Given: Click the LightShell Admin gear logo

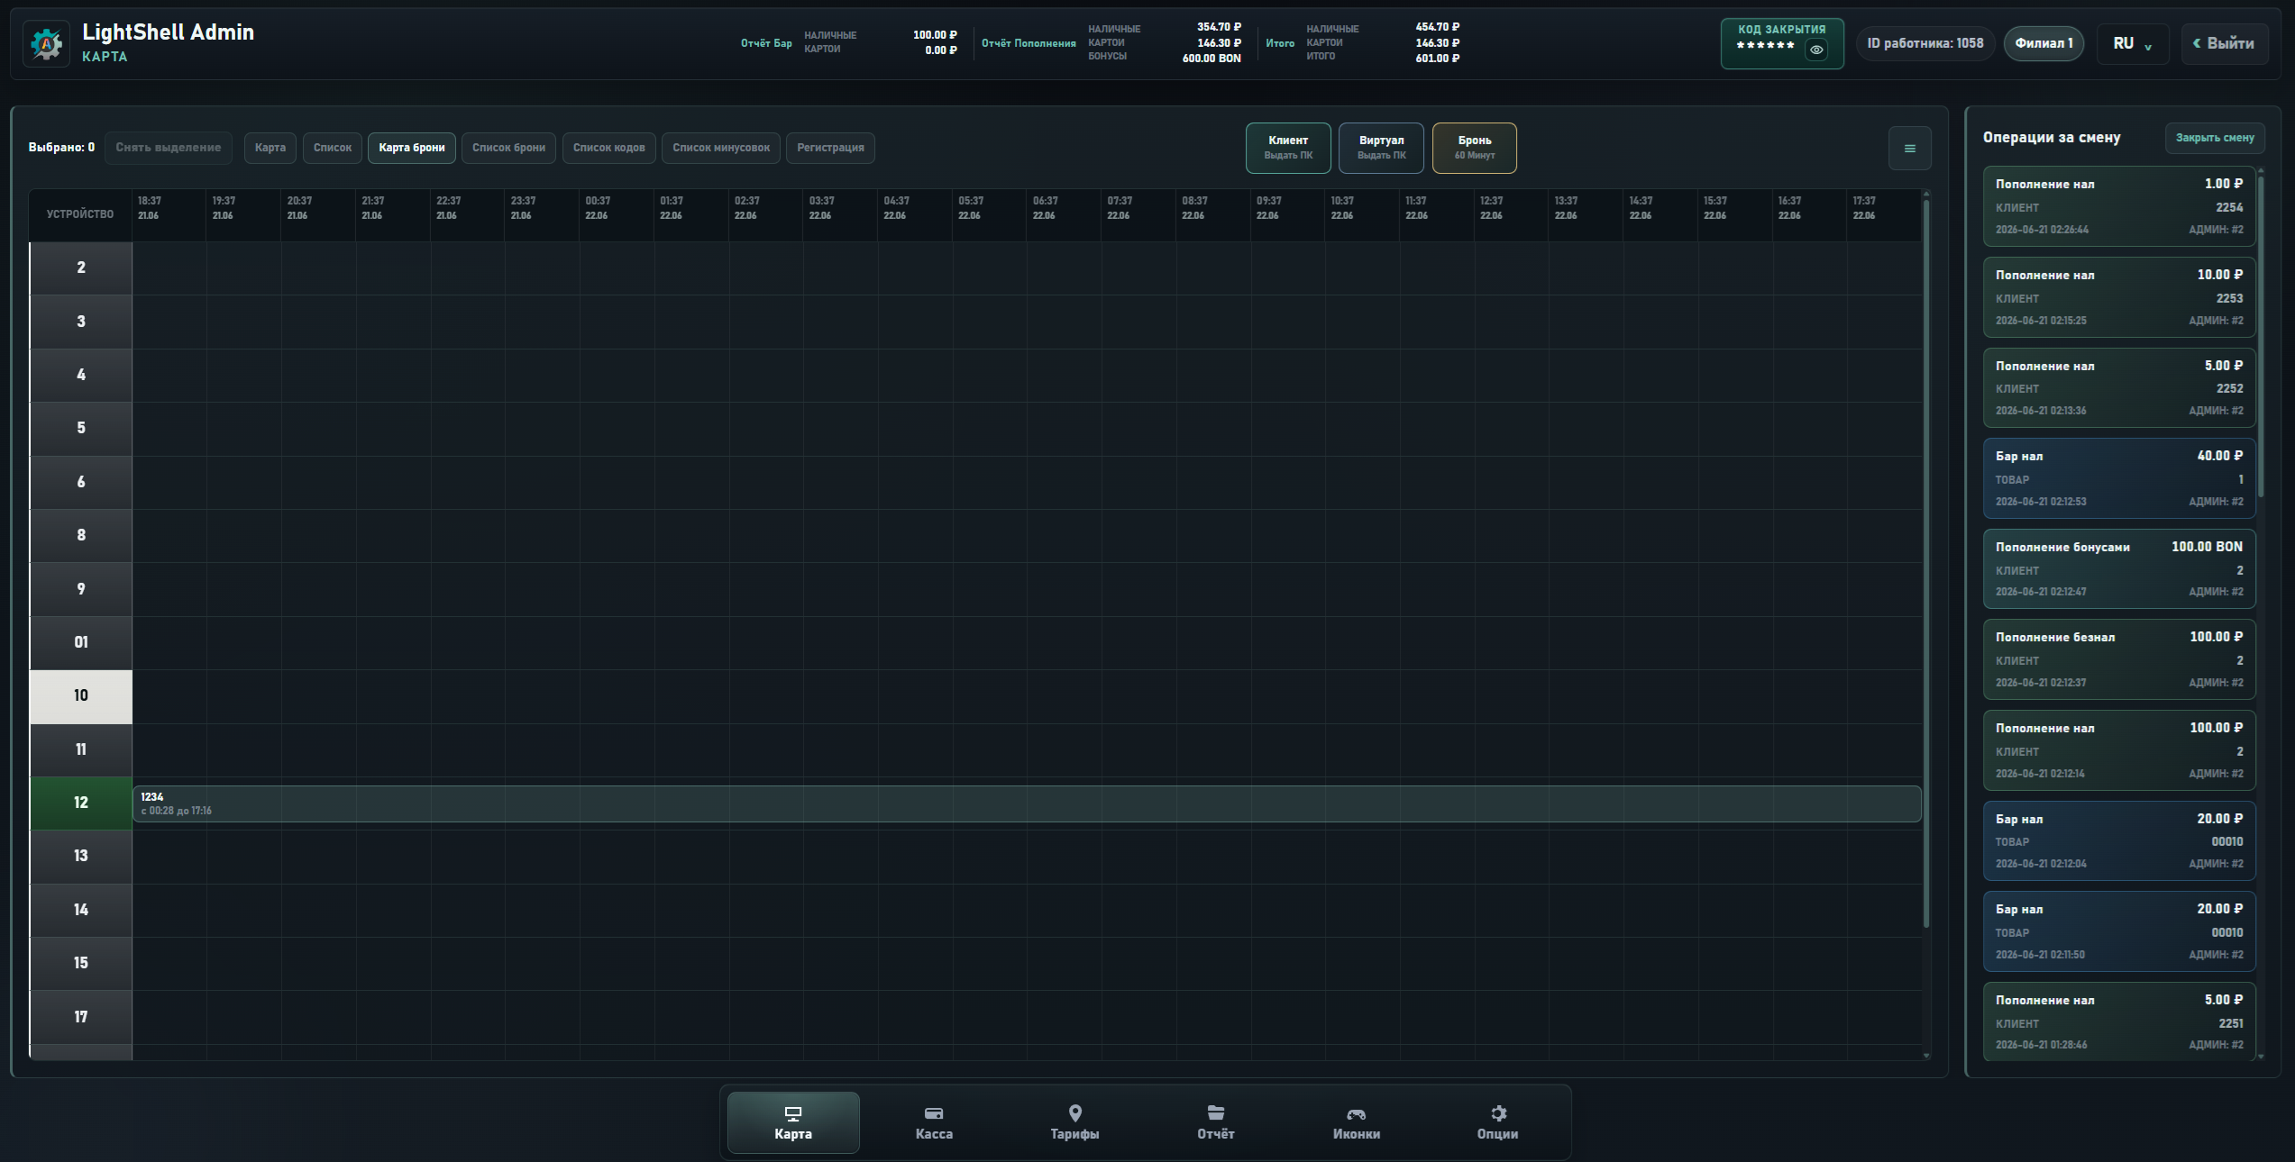Looking at the screenshot, I should 46,44.
